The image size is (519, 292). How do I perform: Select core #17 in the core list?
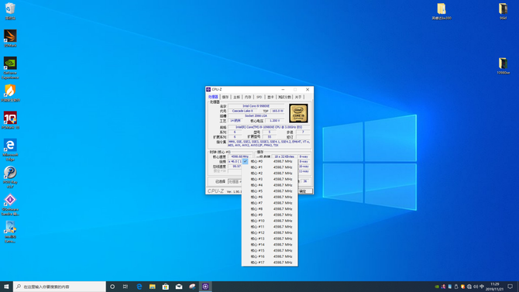270,263
